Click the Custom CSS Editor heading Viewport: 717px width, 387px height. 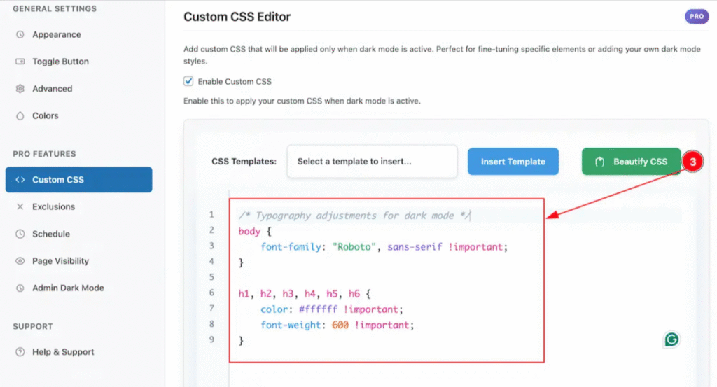237,17
